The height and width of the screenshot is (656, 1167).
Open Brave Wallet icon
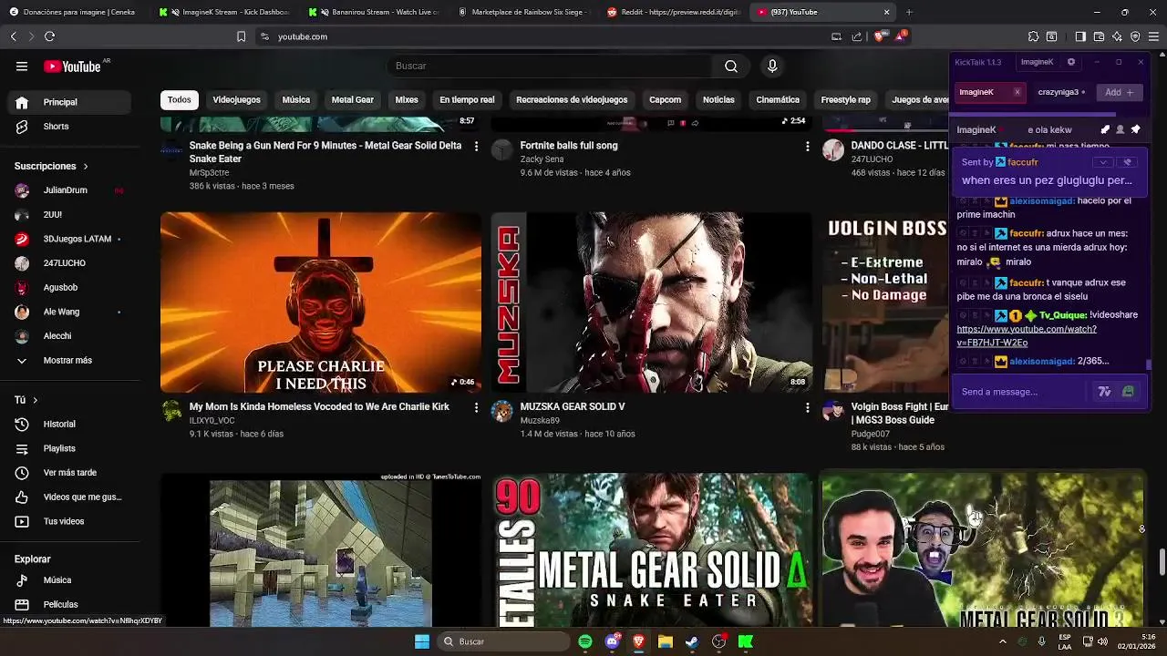(1099, 36)
